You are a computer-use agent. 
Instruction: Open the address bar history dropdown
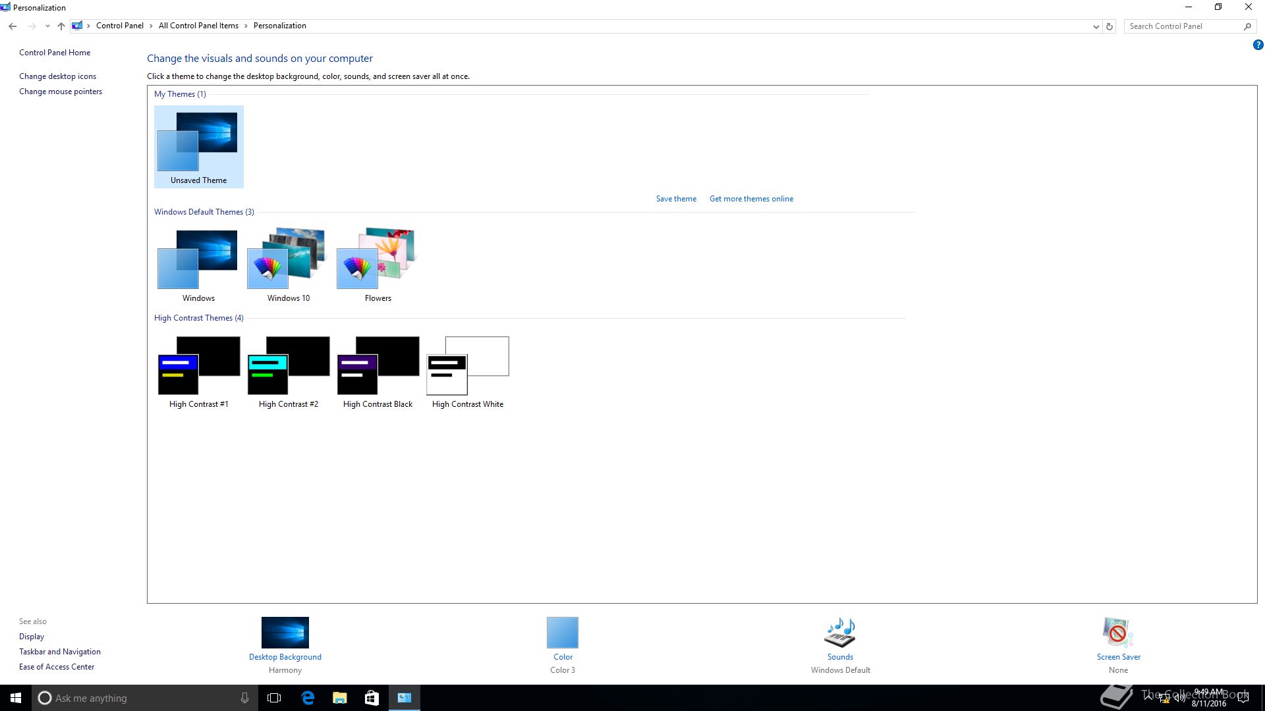click(x=1096, y=26)
